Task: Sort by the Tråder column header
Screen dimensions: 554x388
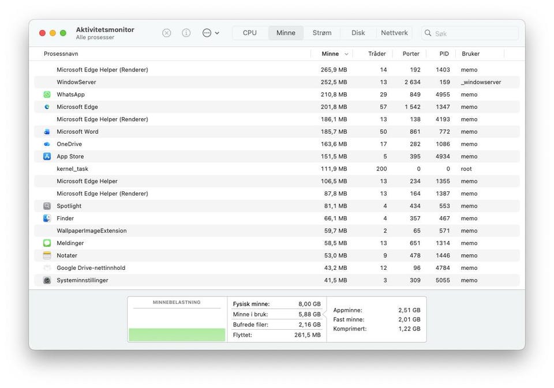Action: (x=377, y=54)
